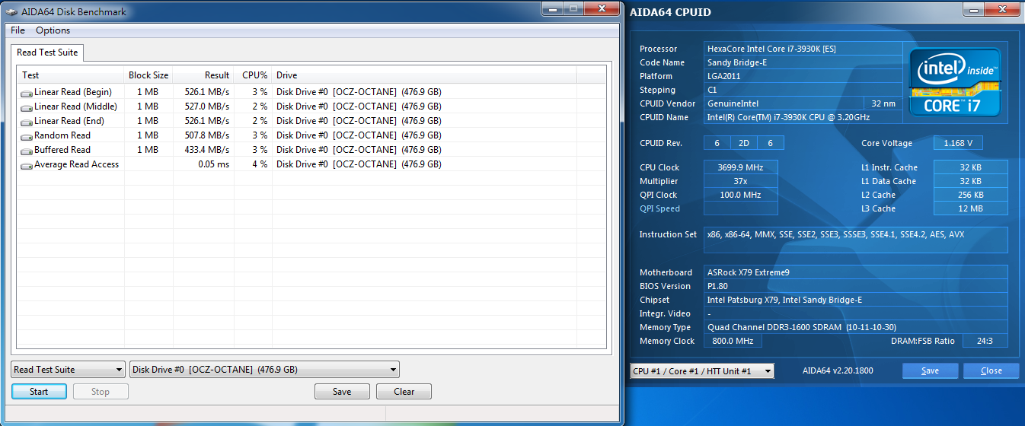This screenshot has width=1025, height=426.
Task: Click the 507.8 MB/s result value
Action: pos(207,136)
